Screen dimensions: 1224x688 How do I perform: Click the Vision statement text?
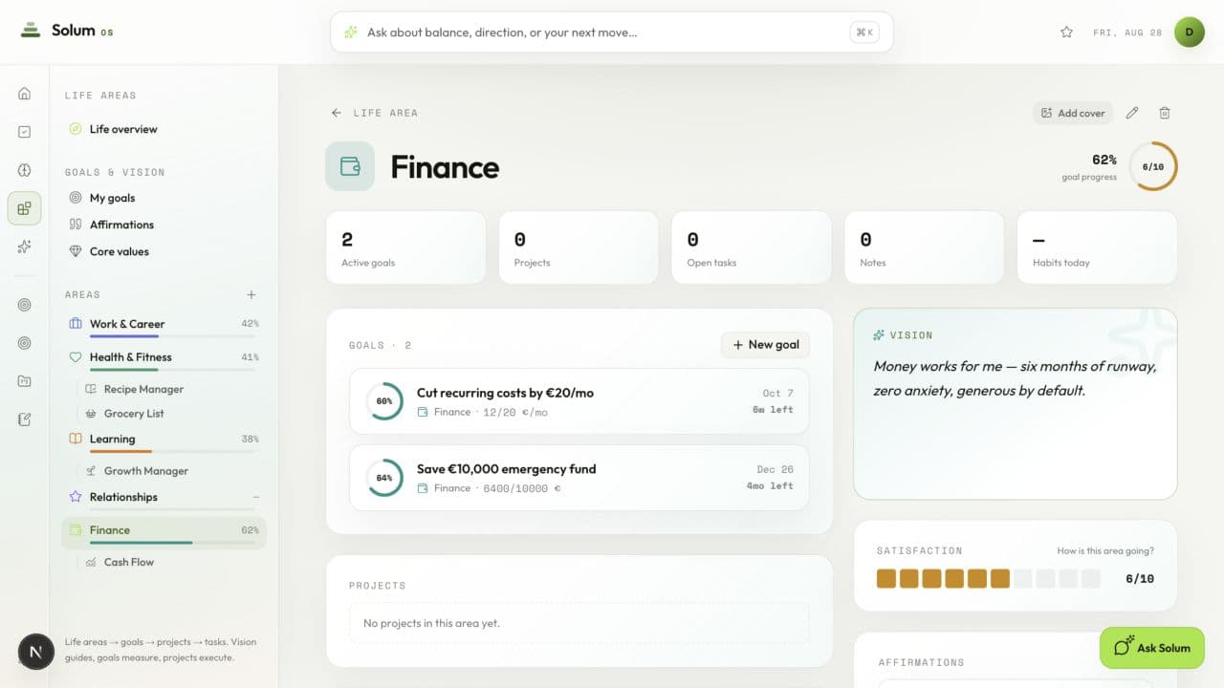point(1015,378)
